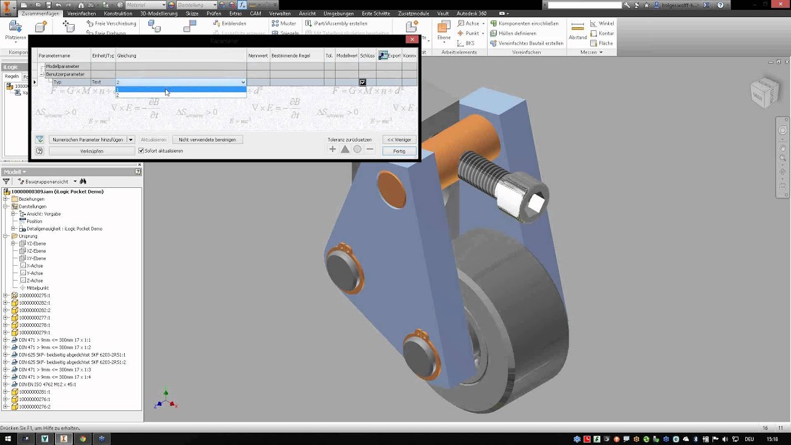
Task: Click the Verknüpfen button
Action: pos(91,151)
